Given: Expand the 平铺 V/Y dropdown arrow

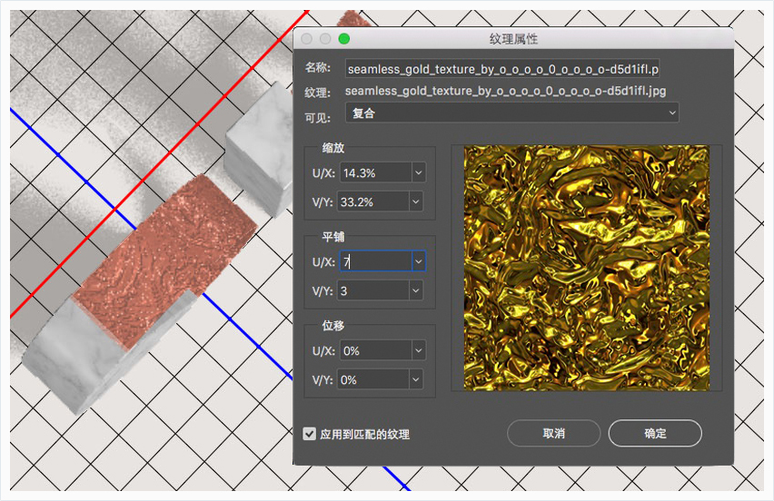Looking at the screenshot, I should [x=416, y=291].
